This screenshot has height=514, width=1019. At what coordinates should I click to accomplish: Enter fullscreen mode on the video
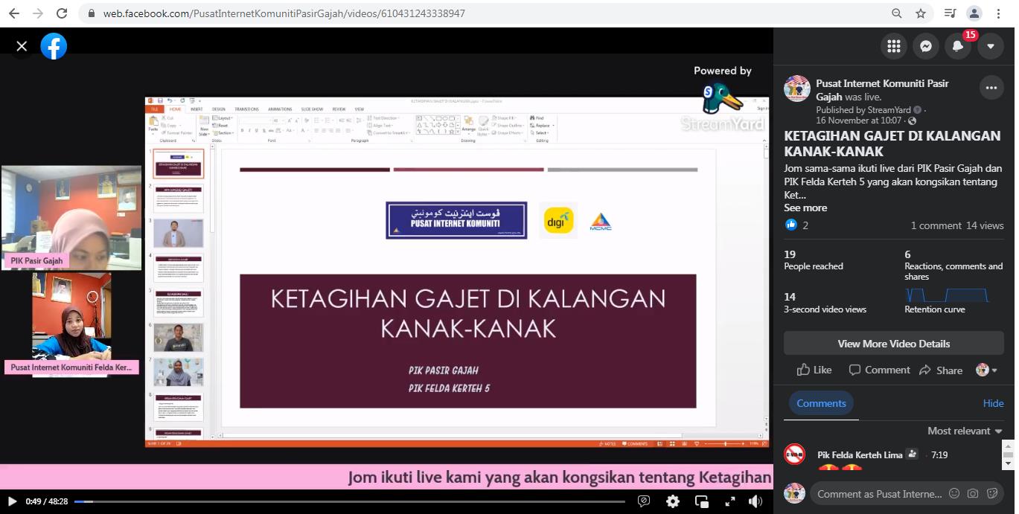point(730,501)
